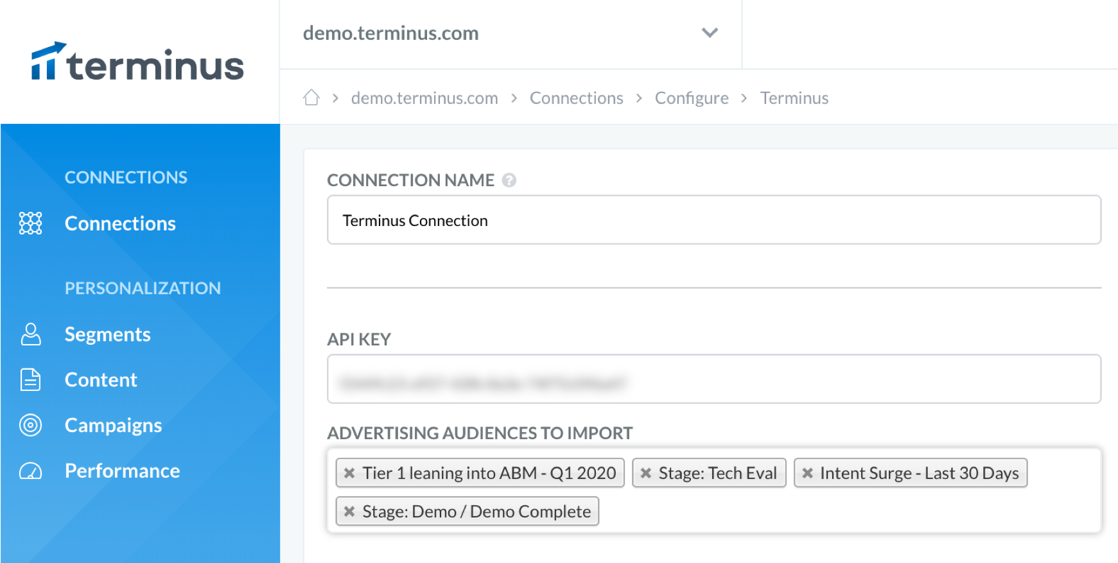Click the API KEY label
Screen dimensions: 1118x563
(x=359, y=340)
